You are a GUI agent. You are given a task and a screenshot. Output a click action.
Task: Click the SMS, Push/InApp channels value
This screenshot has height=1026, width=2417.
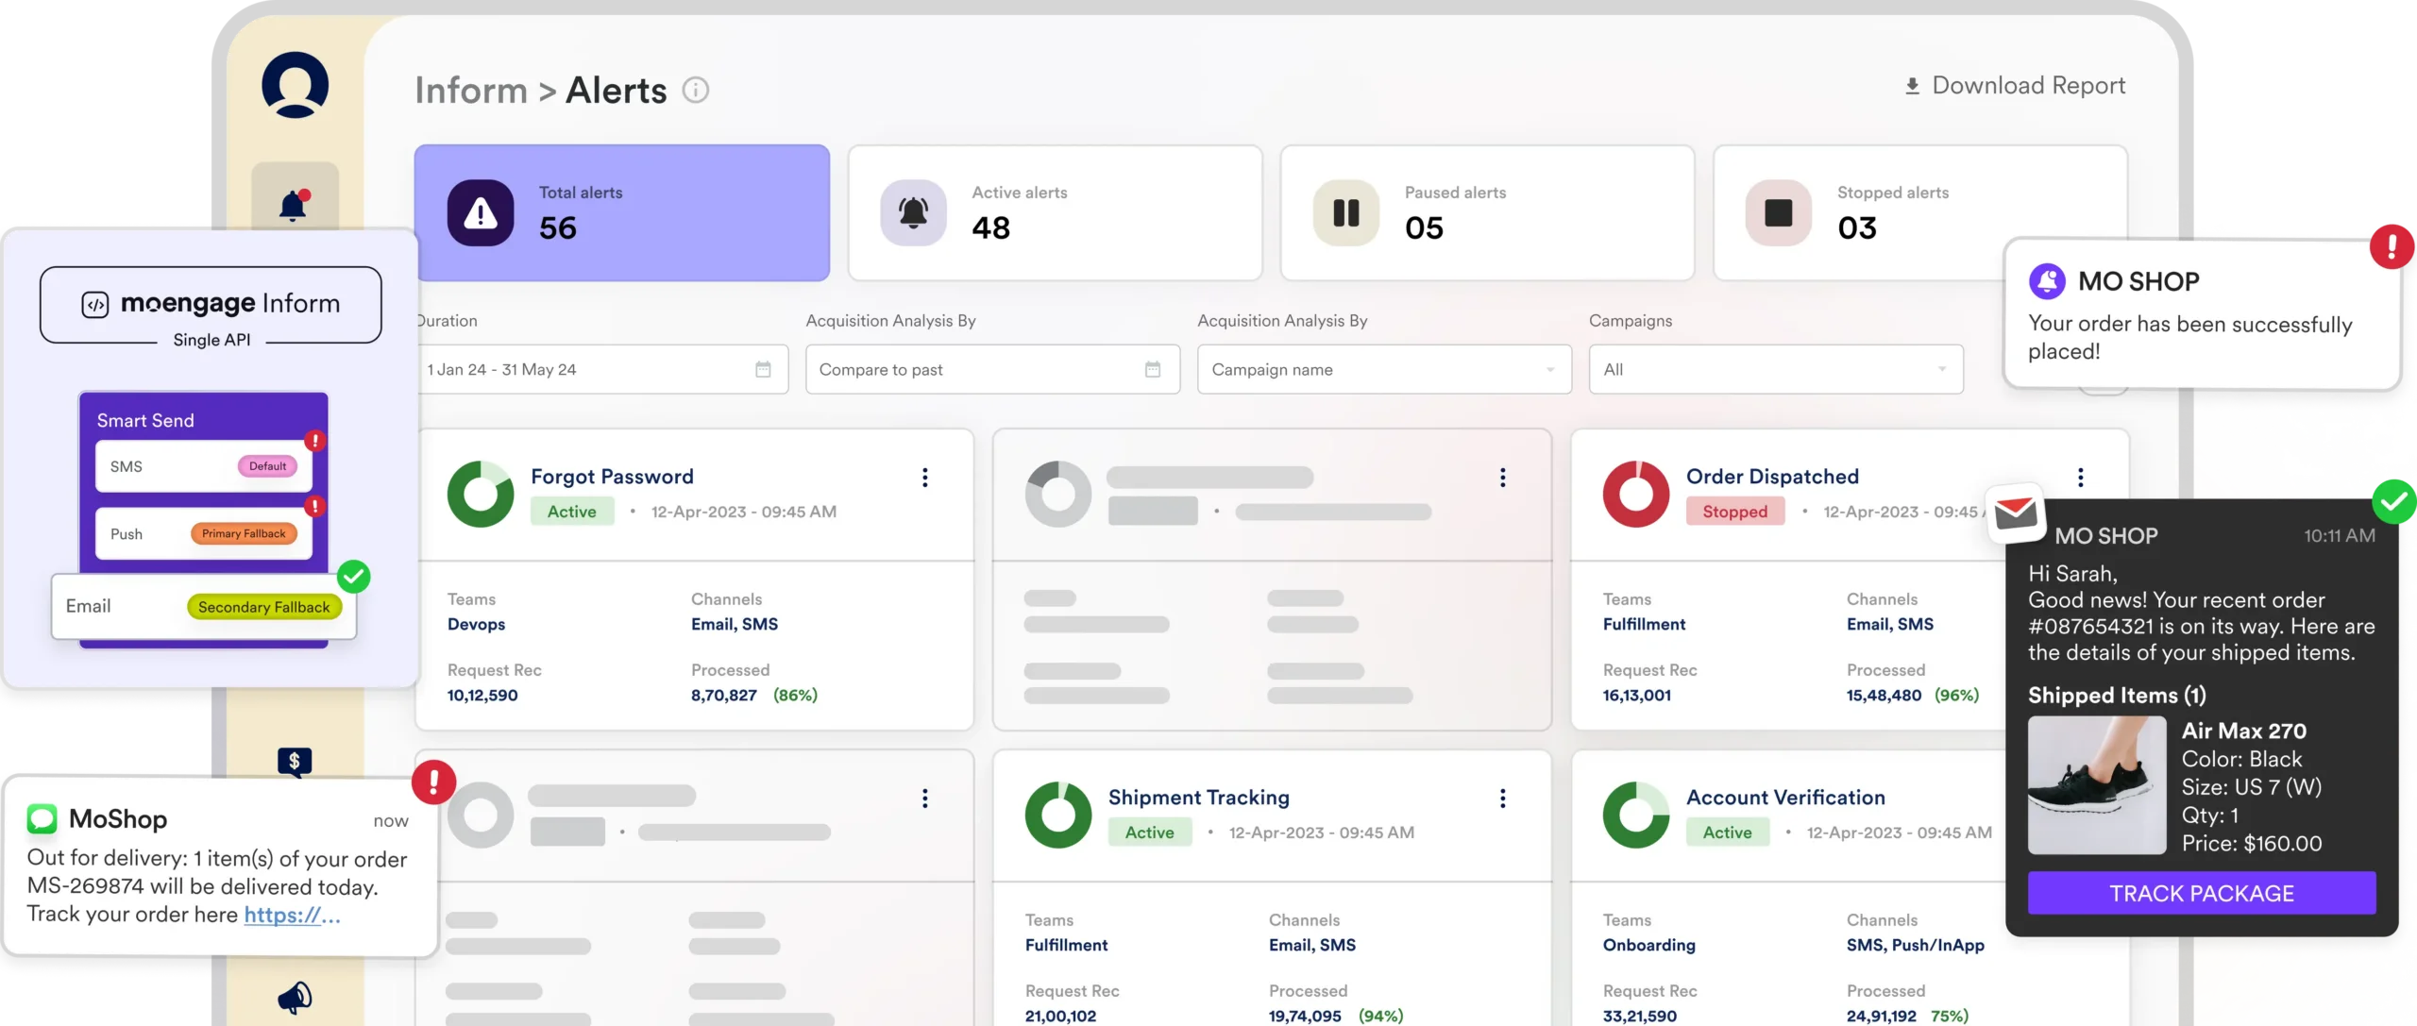point(1915,945)
